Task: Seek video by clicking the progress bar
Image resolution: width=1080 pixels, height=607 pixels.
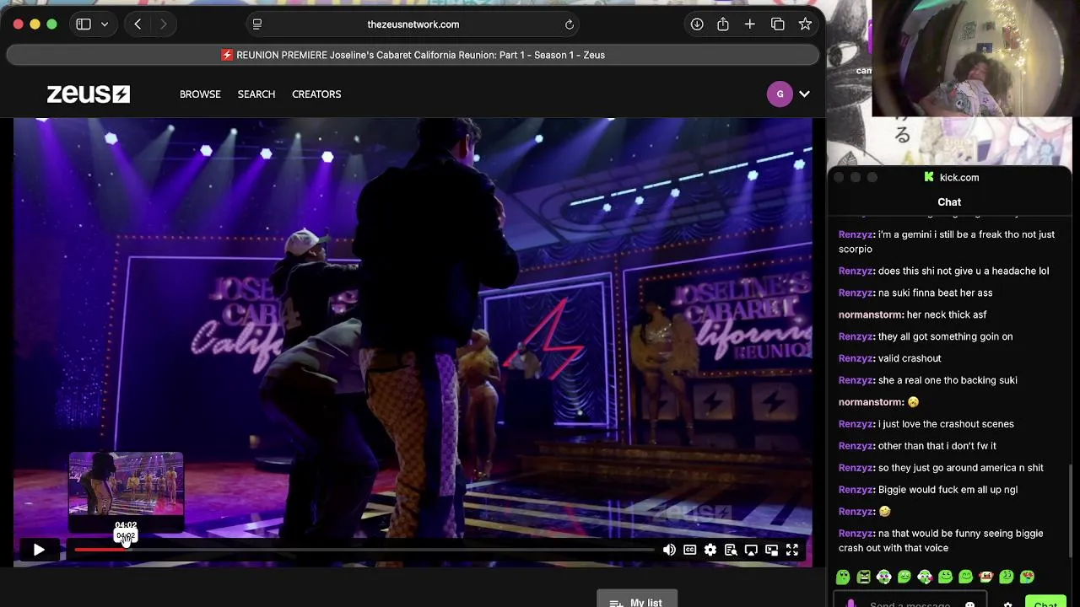Action: [x=363, y=550]
